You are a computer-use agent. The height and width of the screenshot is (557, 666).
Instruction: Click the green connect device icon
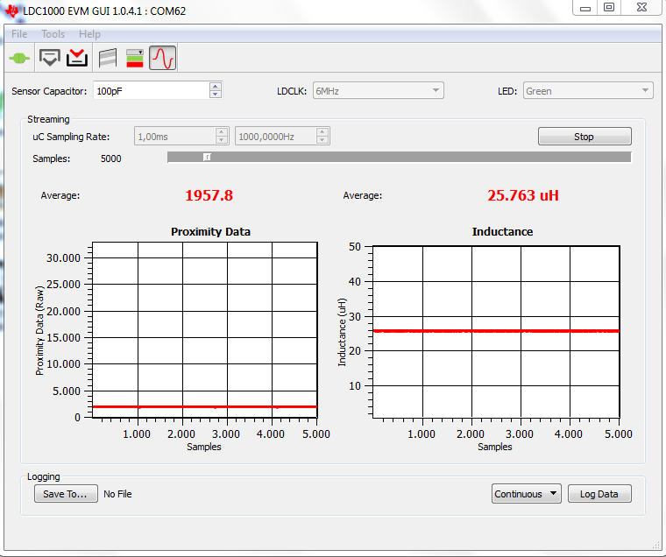(19, 58)
